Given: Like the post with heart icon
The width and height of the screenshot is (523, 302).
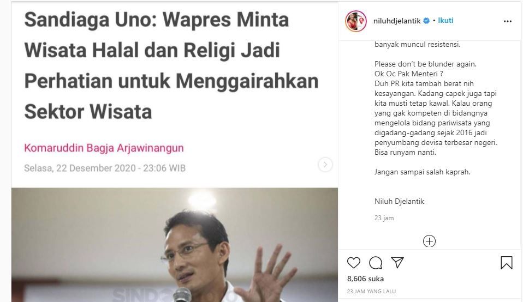Looking at the screenshot, I should tap(354, 263).
